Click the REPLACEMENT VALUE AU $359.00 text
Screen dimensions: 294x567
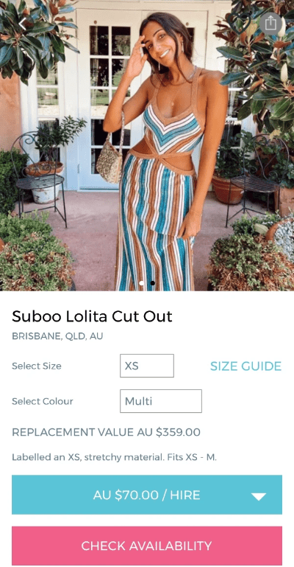107,432
